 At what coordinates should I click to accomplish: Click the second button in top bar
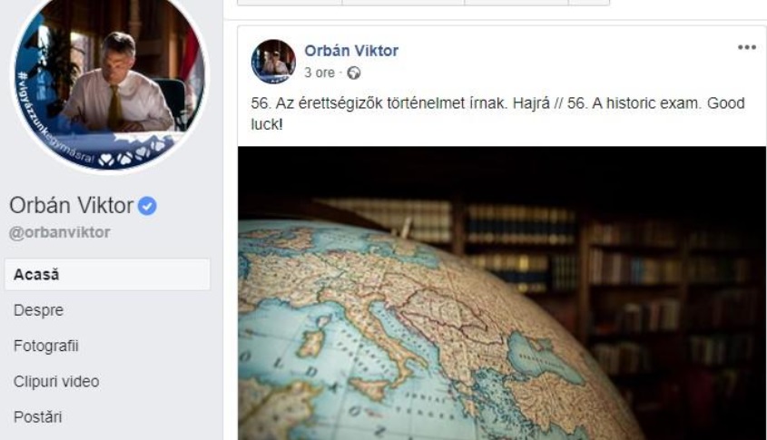(403, 3)
